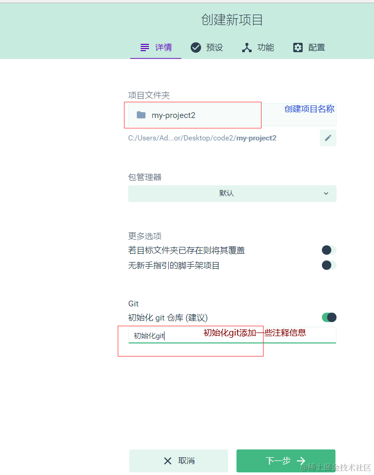The image size is (374, 475).
Task: Click the 项目文件夹 label
Action: coord(149,95)
